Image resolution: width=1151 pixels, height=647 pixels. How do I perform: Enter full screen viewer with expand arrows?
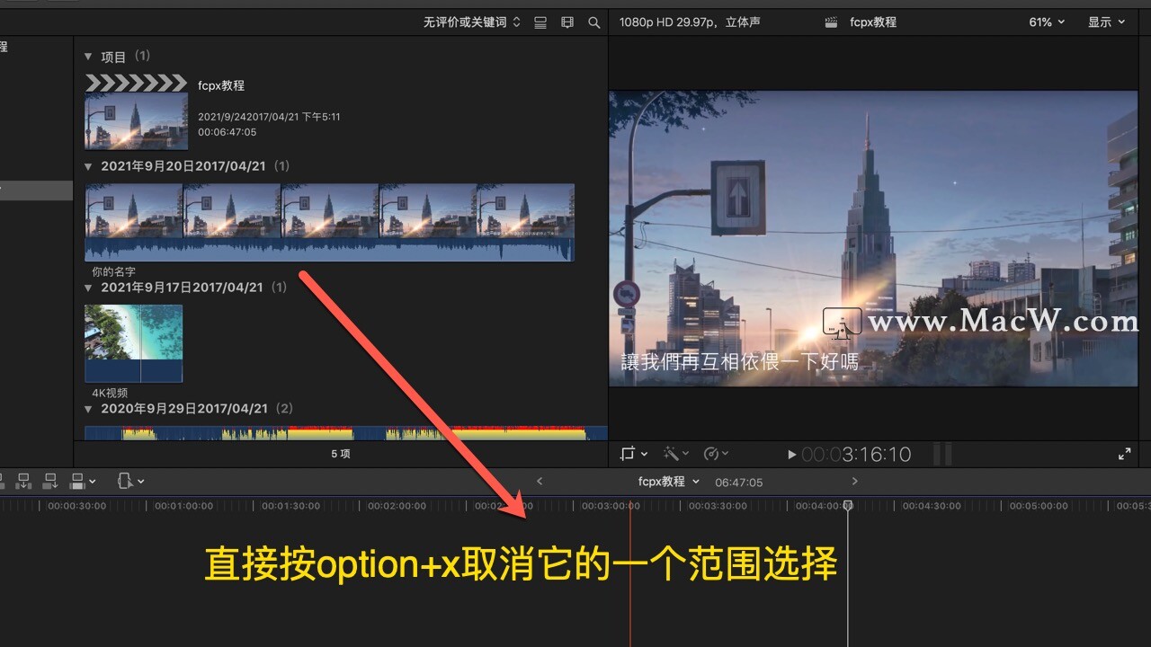[1124, 454]
